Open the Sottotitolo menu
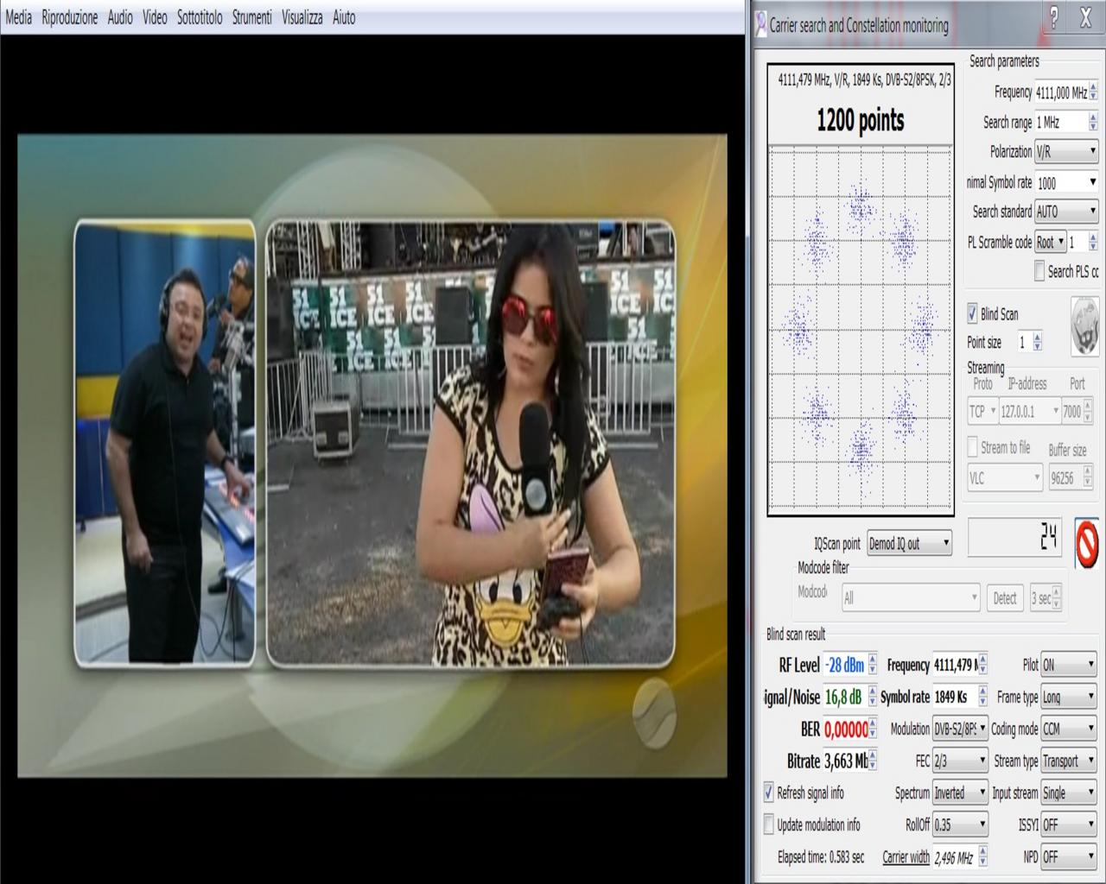The width and height of the screenshot is (1106, 884). click(x=200, y=17)
